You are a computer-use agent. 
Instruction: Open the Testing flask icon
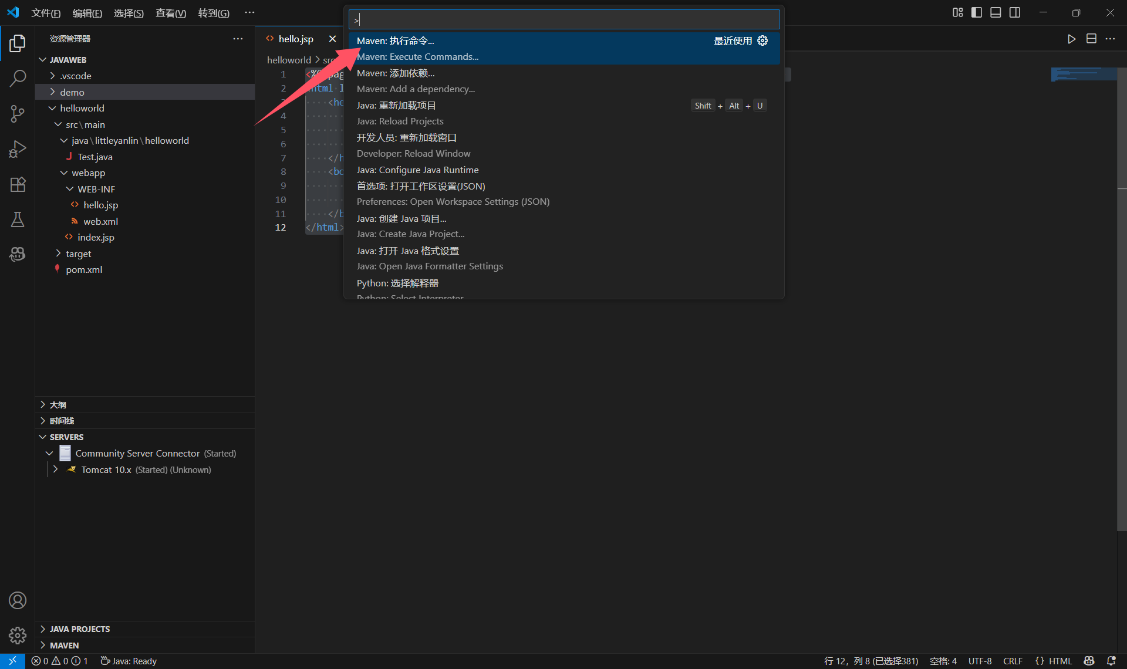(x=18, y=219)
